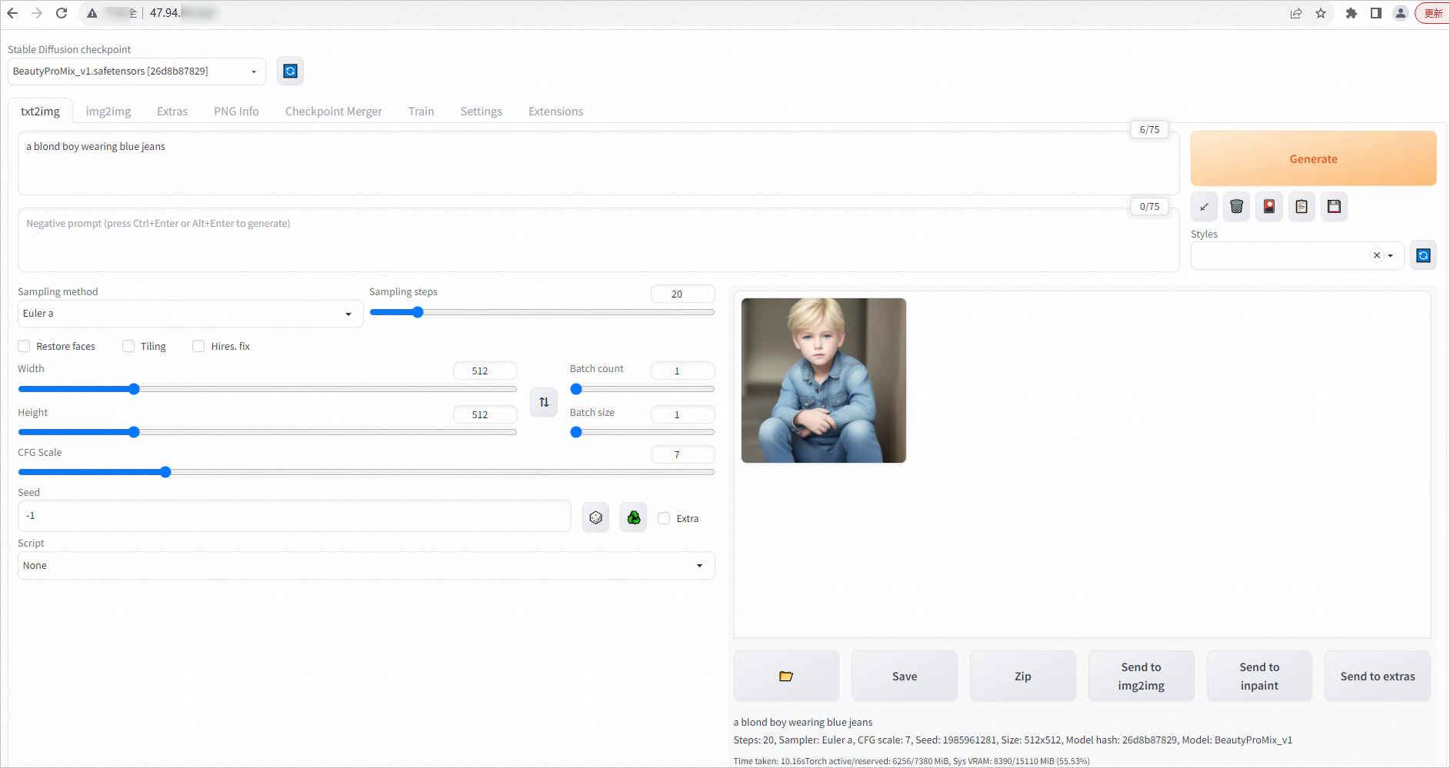
Task: Open the Stable Diffusion checkpoint dropdown
Action: click(x=136, y=71)
